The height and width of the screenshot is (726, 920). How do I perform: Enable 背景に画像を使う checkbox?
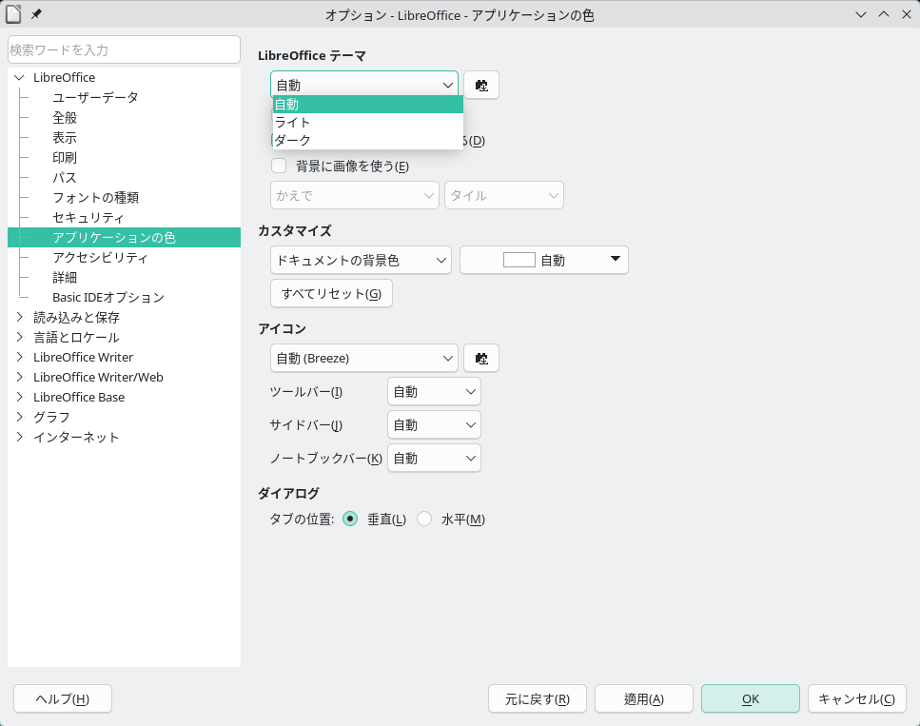[x=279, y=167]
